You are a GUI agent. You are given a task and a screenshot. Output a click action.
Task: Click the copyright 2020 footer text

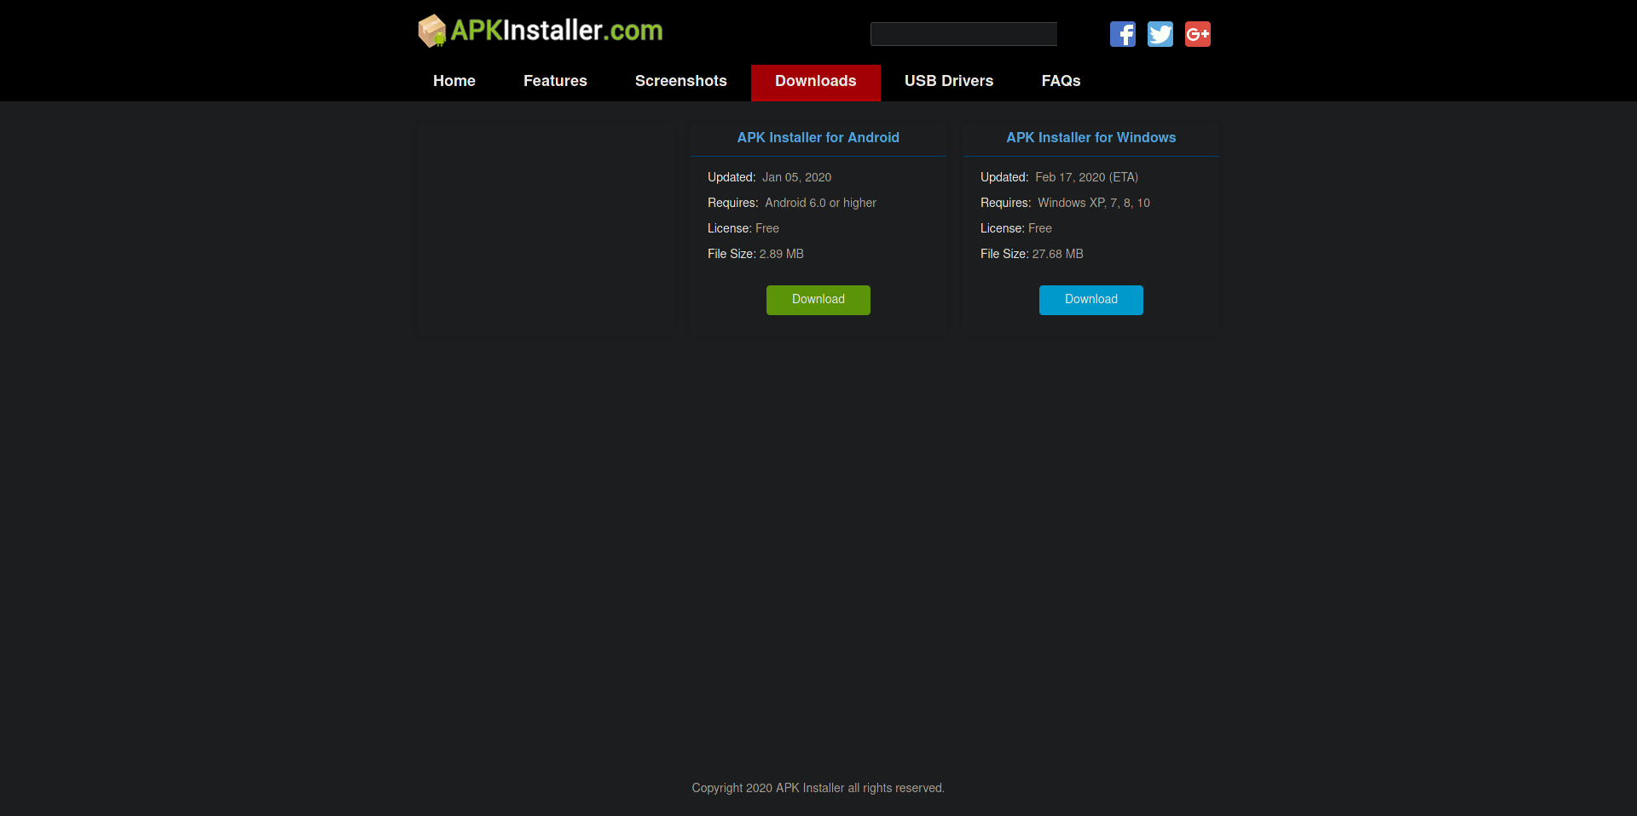coord(818,788)
